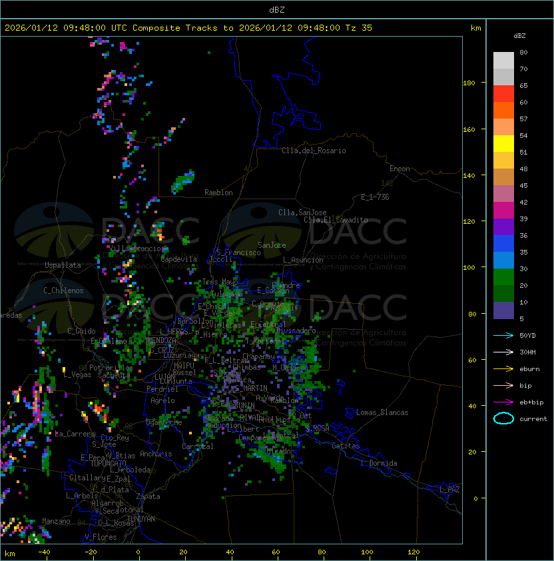Select the purple 36-39 dBZ swatch
This screenshot has height=561, width=554.
[503, 227]
